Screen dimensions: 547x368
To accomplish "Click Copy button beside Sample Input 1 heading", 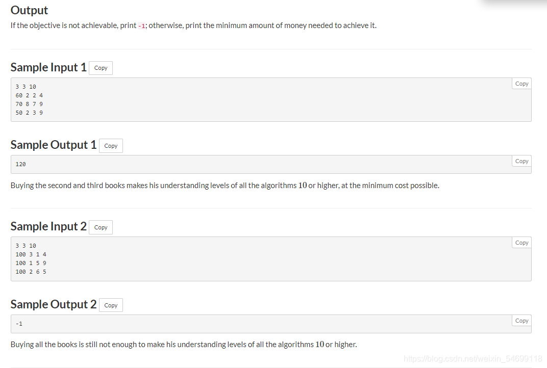I will pos(101,68).
